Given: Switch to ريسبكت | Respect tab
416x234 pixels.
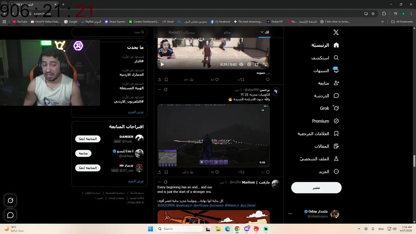Looking at the screenshot, I should click(x=181, y=32).
